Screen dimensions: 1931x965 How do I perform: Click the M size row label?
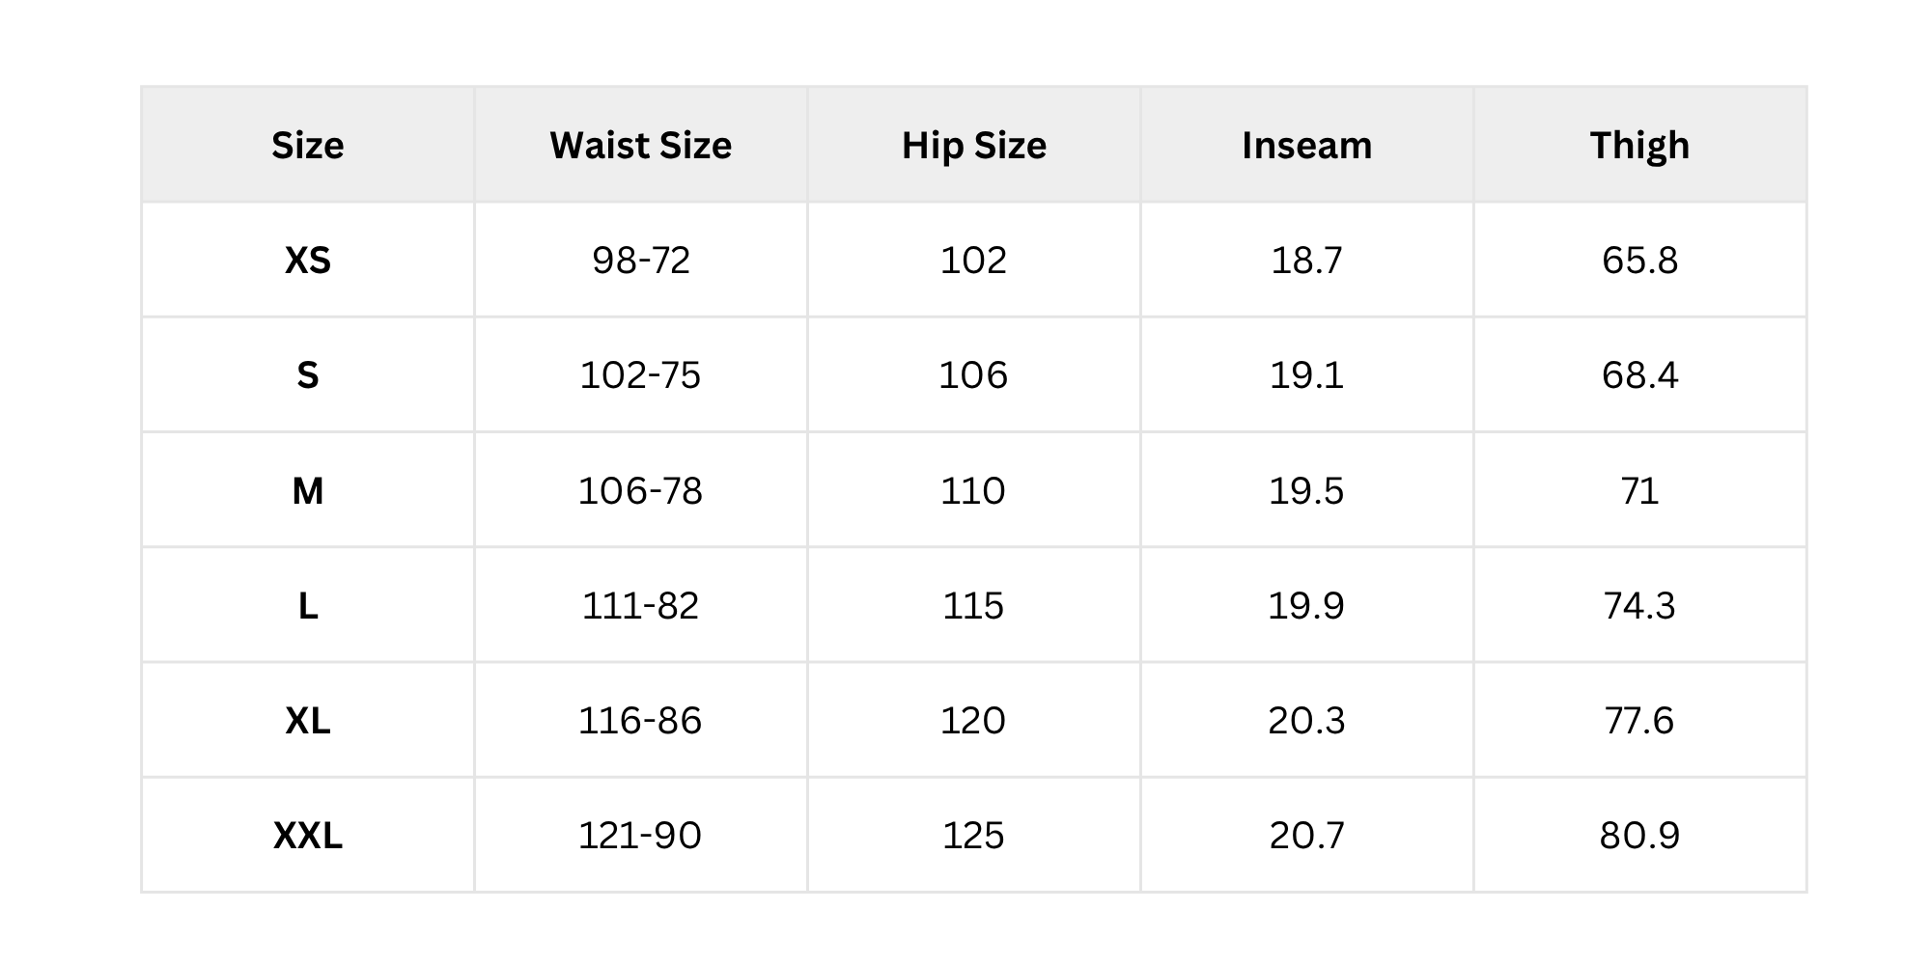point(307,491)
